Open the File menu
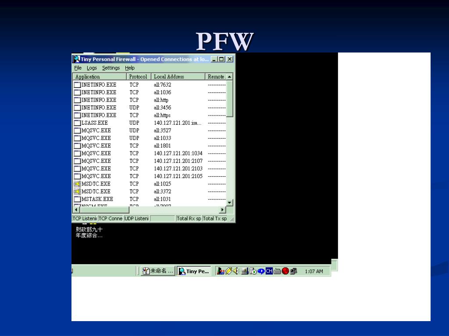Screen dimensions: 449x336 pyautogui.click(x=78, y=68)
